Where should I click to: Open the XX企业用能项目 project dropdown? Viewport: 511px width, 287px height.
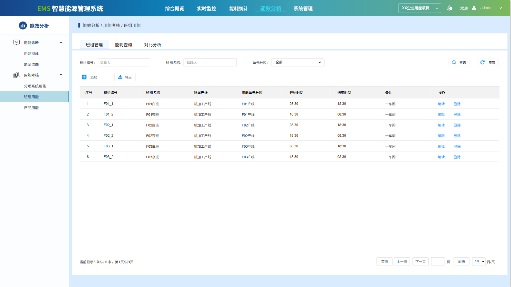click(419, 8)
